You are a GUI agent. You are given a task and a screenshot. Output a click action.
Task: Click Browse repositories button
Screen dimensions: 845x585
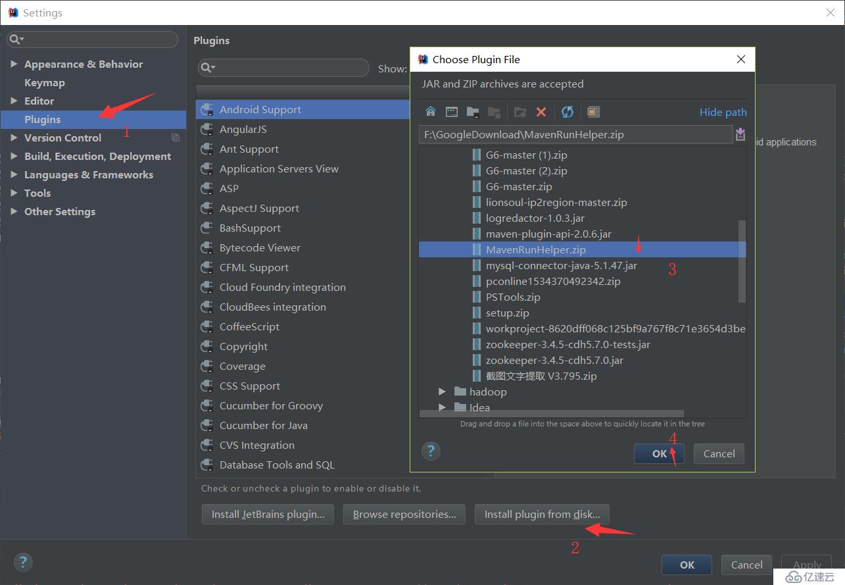coord(404,515)
